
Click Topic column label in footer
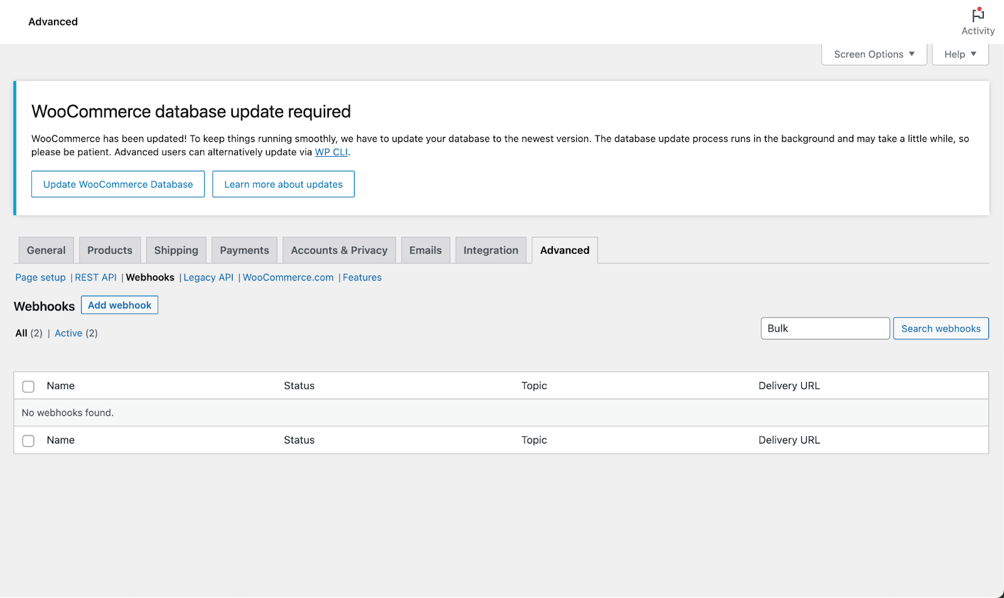pyautogui.click(x=534, y=440)
